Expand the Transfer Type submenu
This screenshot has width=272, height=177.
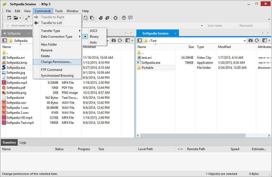[x=57, y=31]
